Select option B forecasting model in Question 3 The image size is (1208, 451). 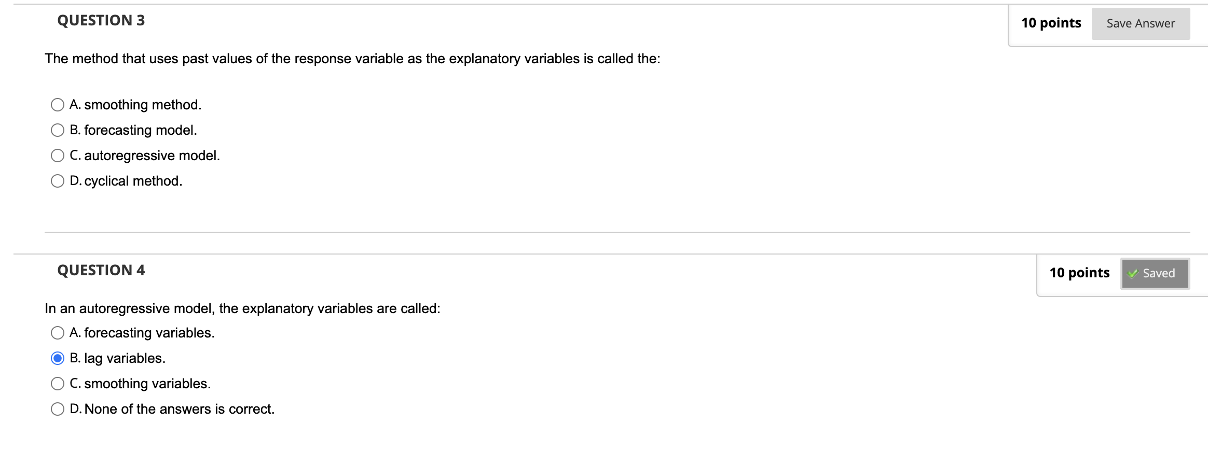click(57, 130)
